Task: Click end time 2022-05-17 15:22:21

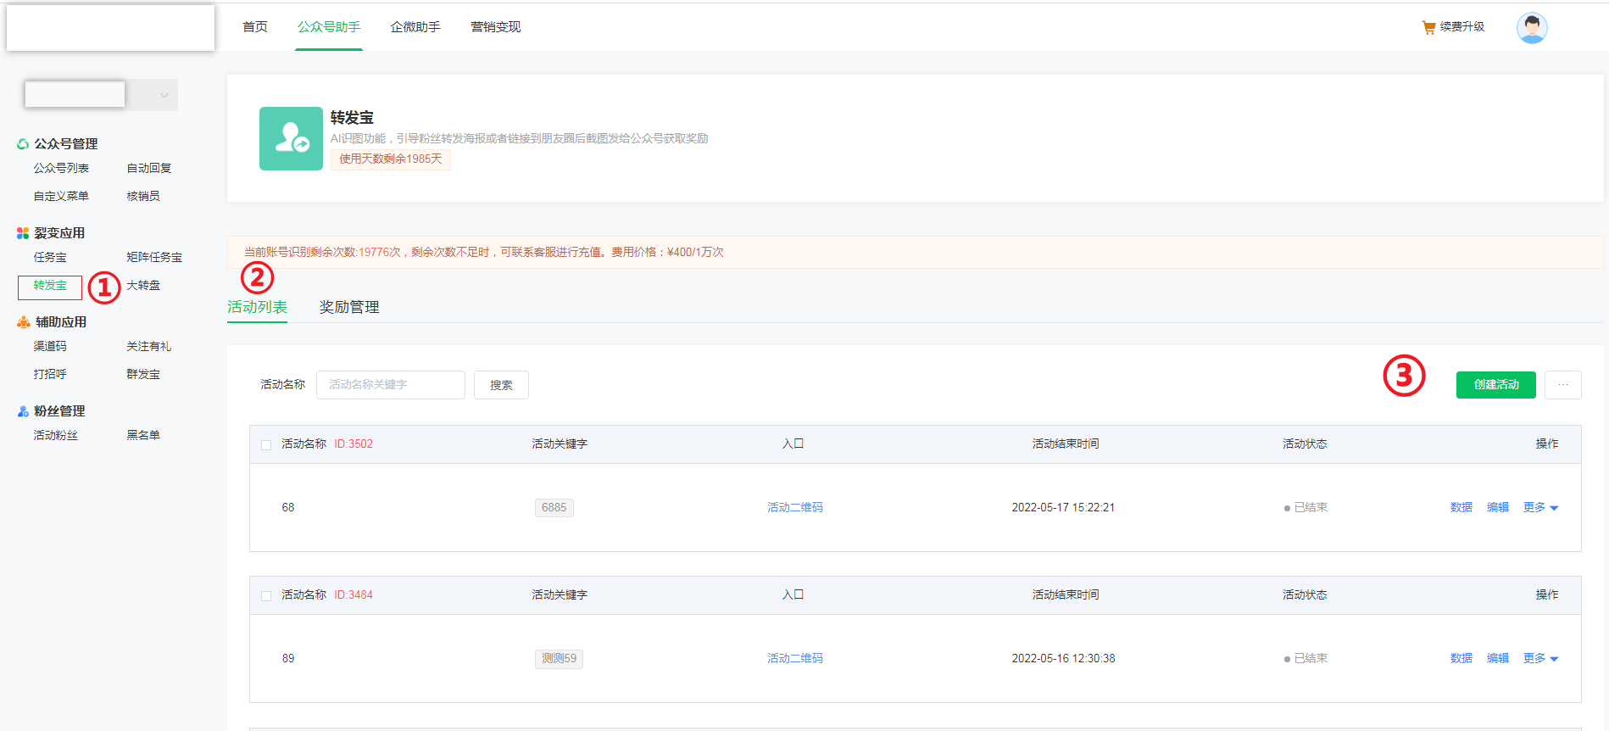Action: (1063, 507)
